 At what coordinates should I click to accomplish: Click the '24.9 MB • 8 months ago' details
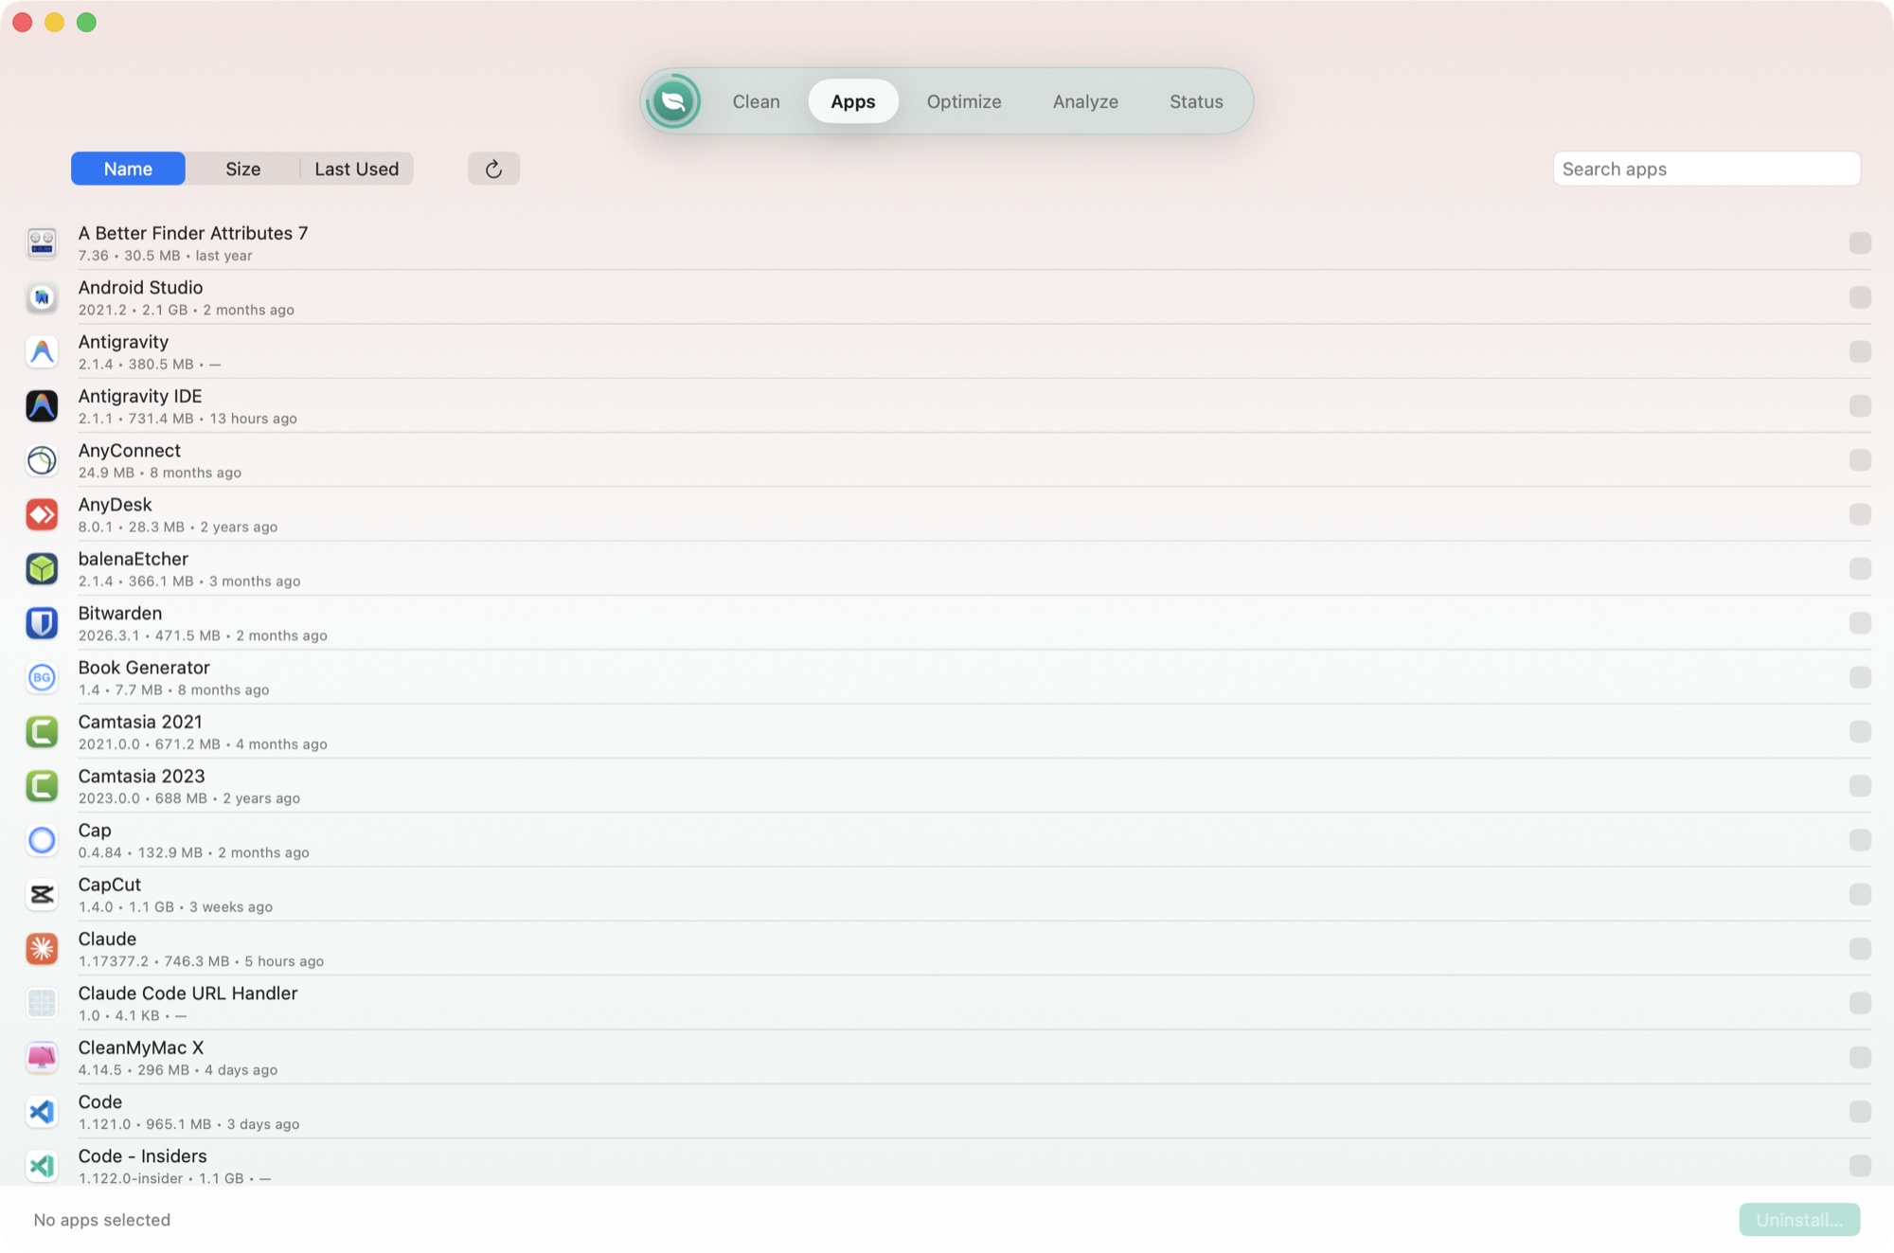[x=160, y=473]
